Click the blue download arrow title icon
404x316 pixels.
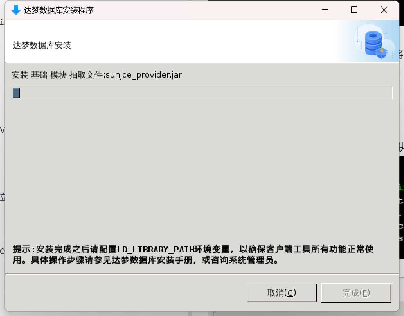coord(16,10)
